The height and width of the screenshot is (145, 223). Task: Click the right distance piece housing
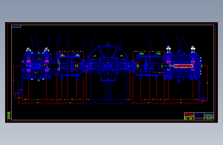[148, 66]
